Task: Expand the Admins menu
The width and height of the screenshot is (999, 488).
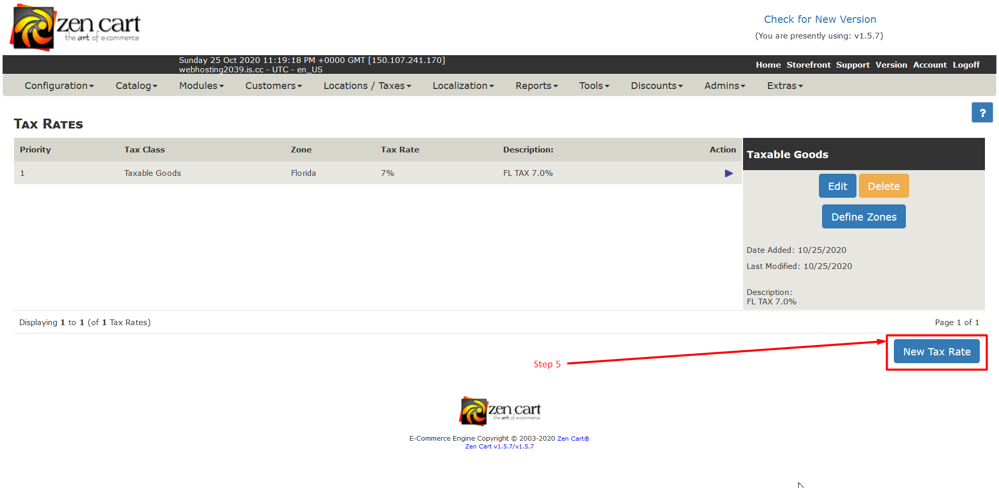Action: point(725,86)
